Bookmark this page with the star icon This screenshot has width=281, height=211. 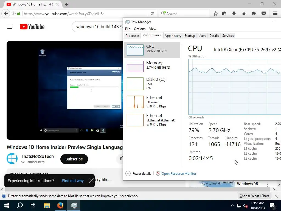click(216, 14)
